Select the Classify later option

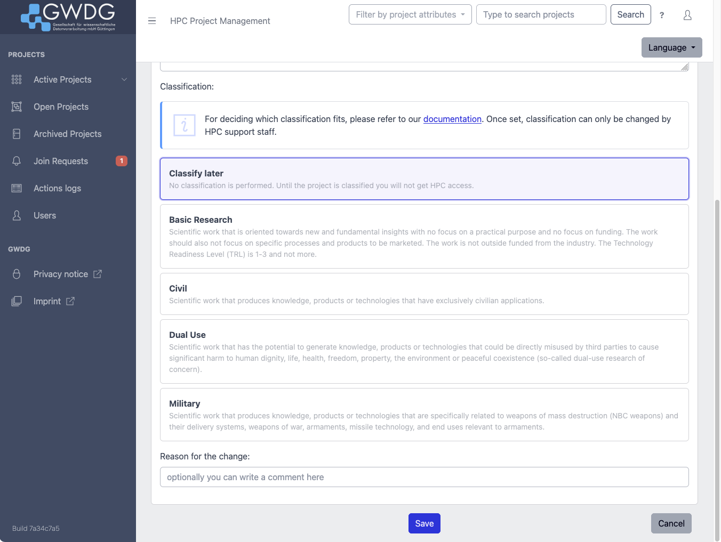424,179
